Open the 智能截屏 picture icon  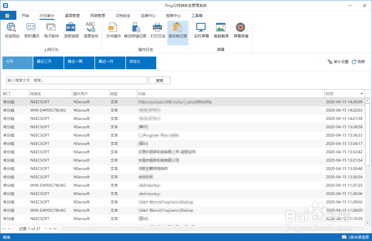click(221, 27)
